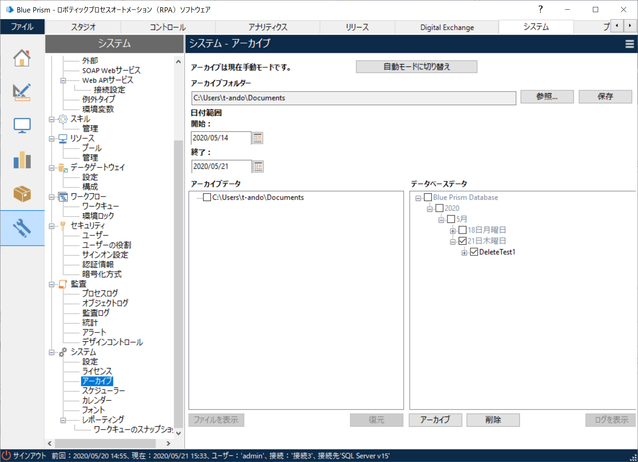
Task: Open the calendar picker for the start date
Action: [x=257, y=138]
